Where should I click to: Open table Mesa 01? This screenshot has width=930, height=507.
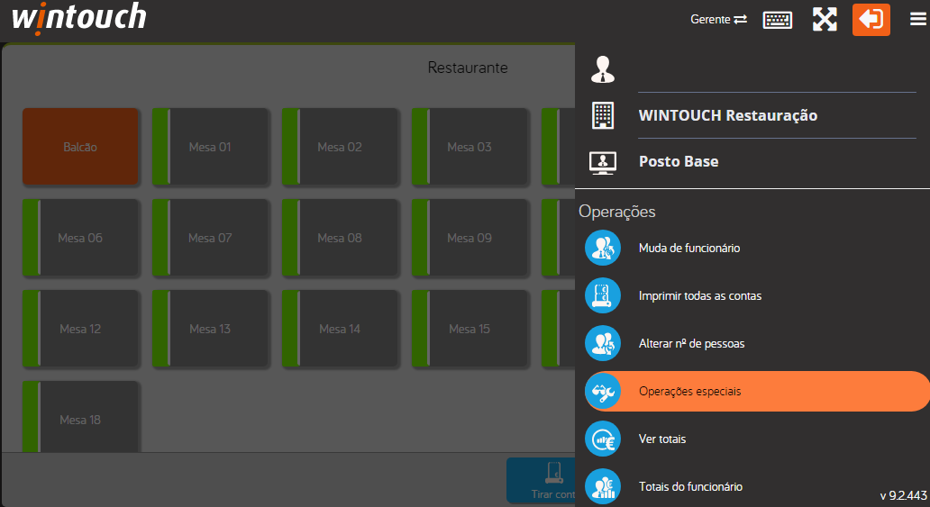tap(210, 147)
